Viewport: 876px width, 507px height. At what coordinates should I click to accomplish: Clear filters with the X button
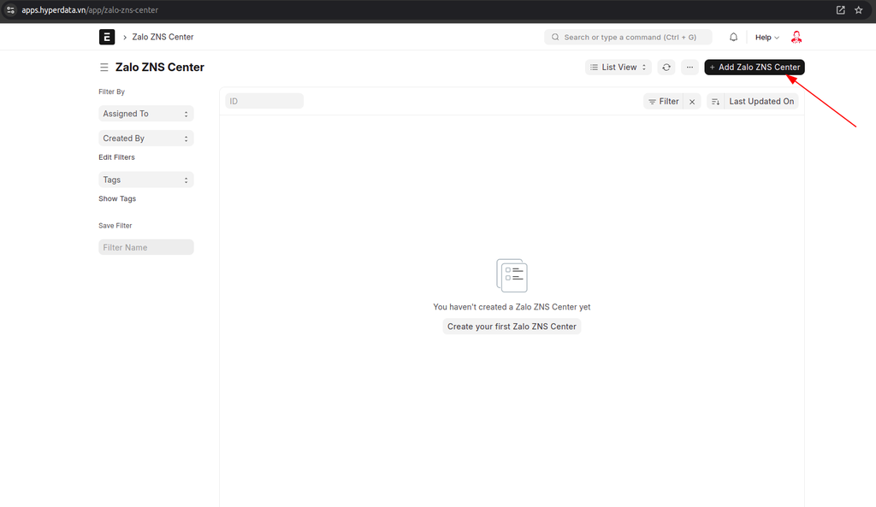pos(692,101)
